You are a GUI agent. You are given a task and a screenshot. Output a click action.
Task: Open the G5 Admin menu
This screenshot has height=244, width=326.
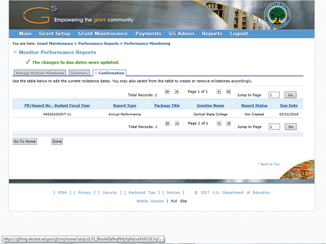point(181,34)
